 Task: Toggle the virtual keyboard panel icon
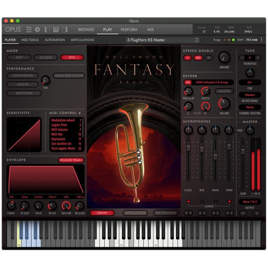56,29
